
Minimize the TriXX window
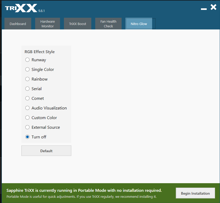204,9
